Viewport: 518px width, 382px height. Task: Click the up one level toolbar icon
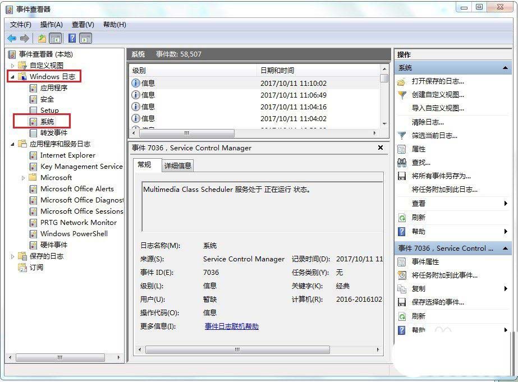coord(42,38)
